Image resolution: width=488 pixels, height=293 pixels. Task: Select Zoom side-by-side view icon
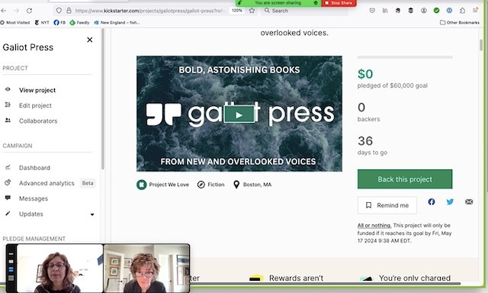11,269
